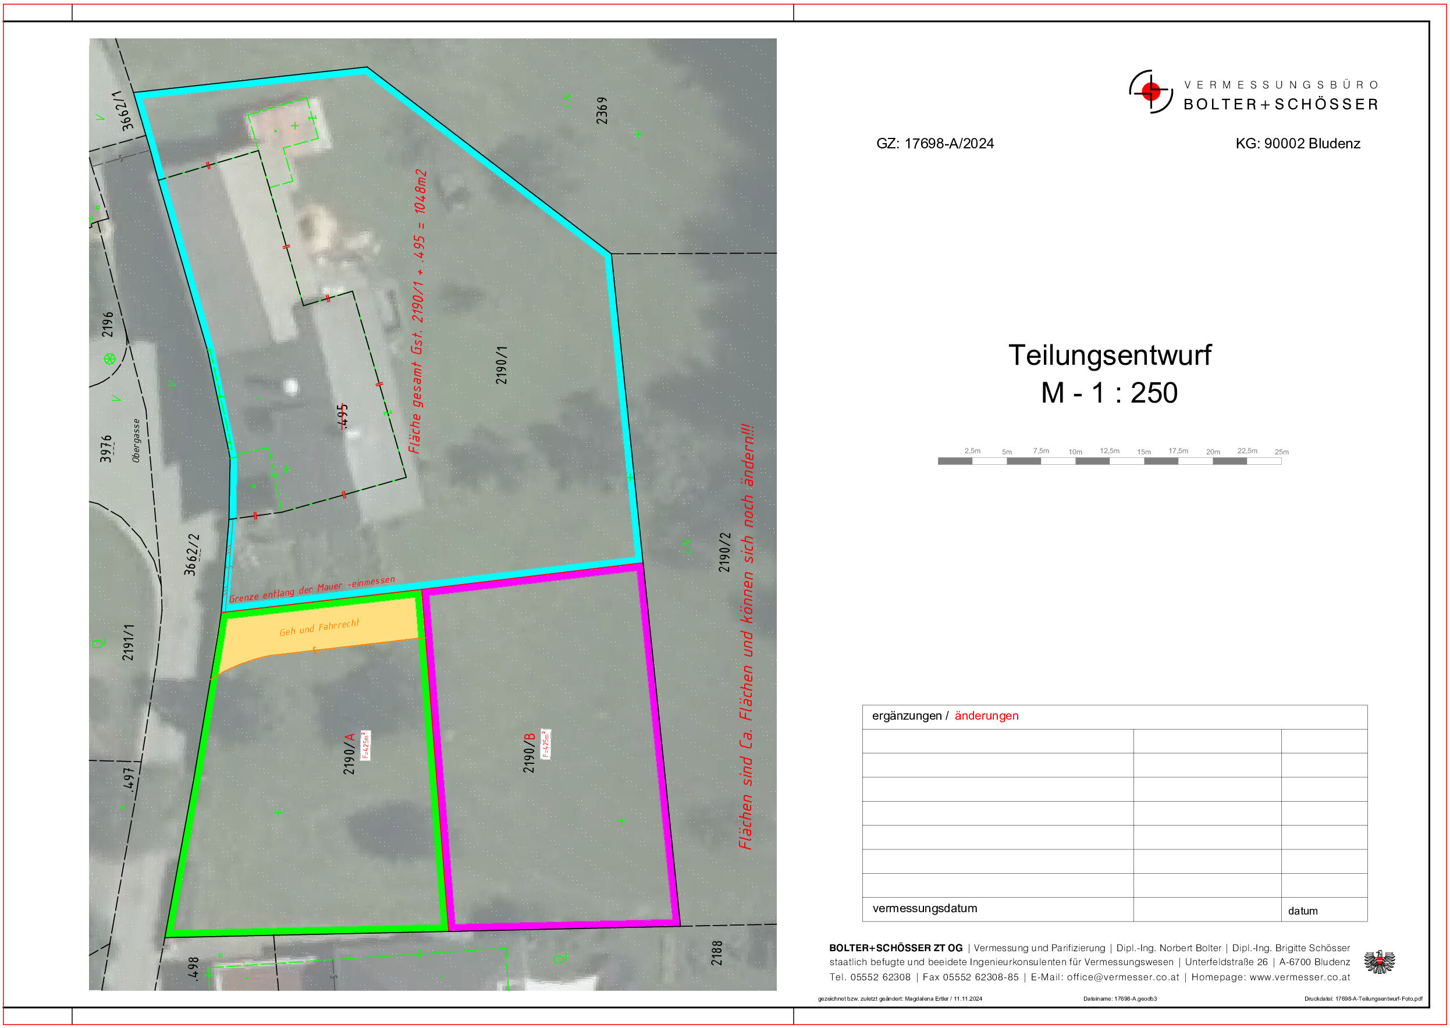Click parcel label 2188 at bottom right

[x=716, y=953]
